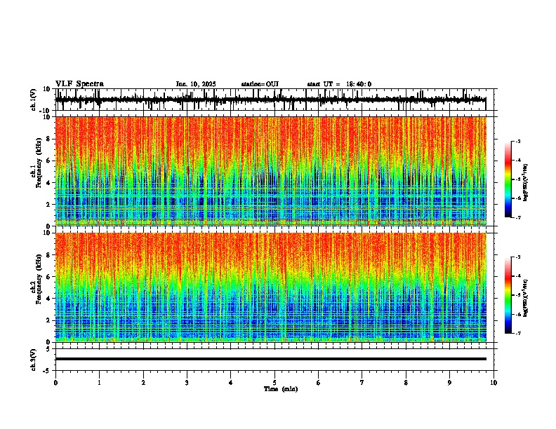Screen dimensions: 556x429
Task: Click the ch.1 colorbar next to the upper spectrogram
Action: (x=508, y=179)
